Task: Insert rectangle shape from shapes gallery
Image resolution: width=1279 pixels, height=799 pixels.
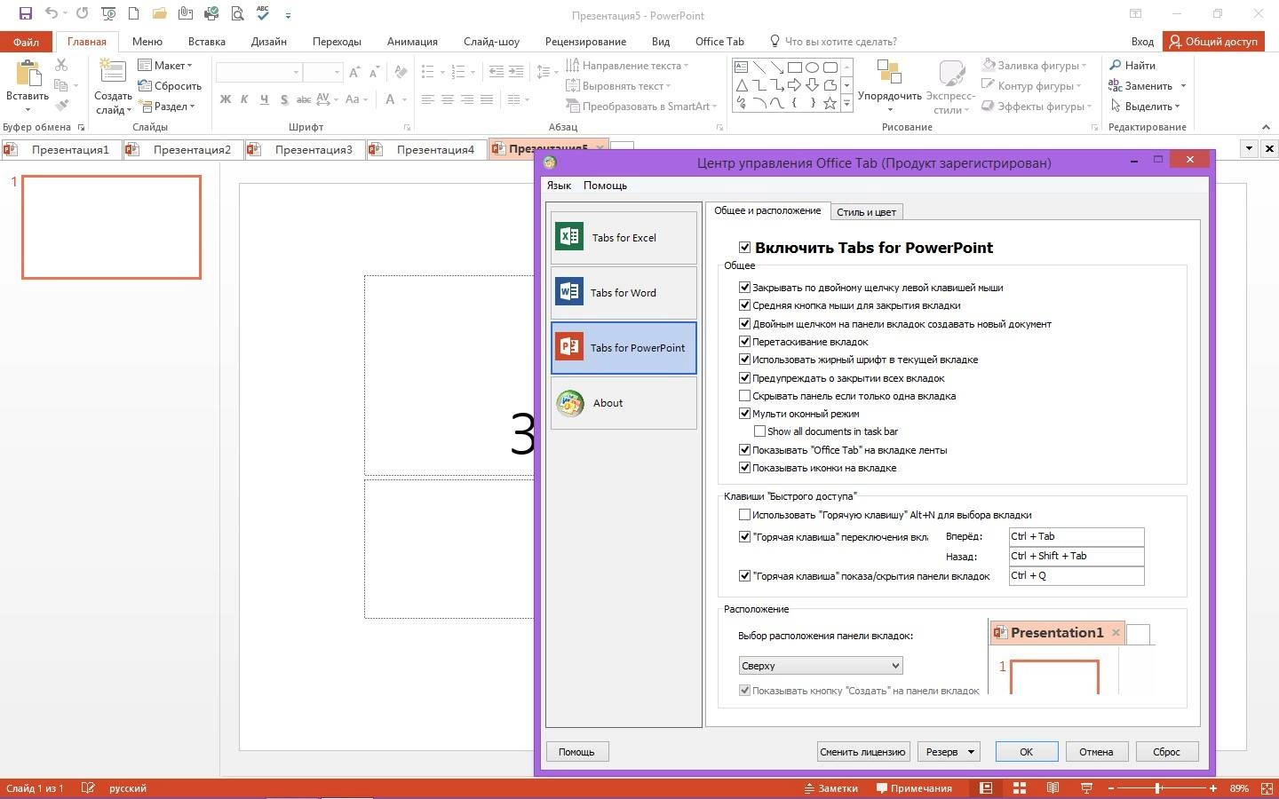Action: click(x=795, y=67)
